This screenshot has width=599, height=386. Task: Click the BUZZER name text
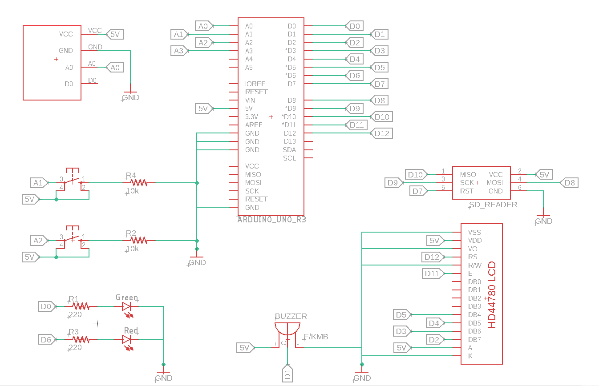(x=291, y=317)
